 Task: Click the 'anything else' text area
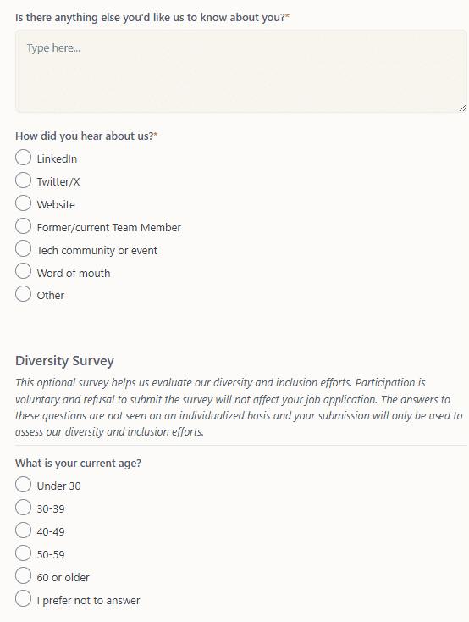(241, 71)
